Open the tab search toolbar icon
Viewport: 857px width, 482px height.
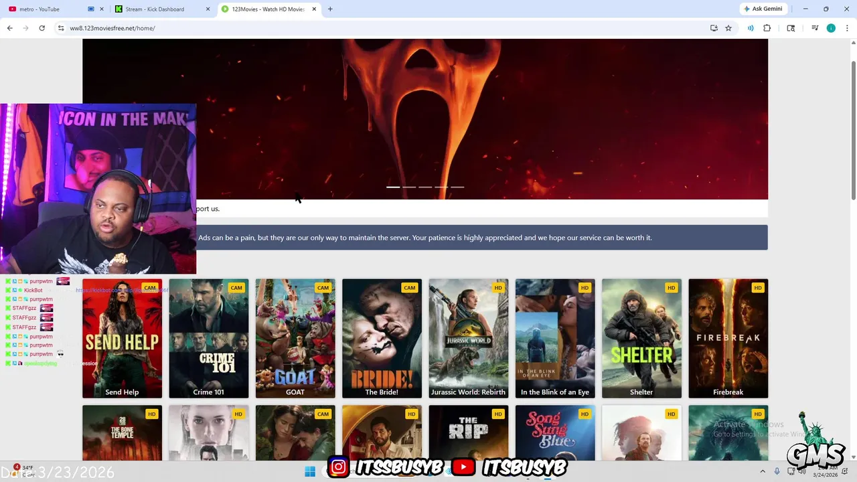pos(791,28)
